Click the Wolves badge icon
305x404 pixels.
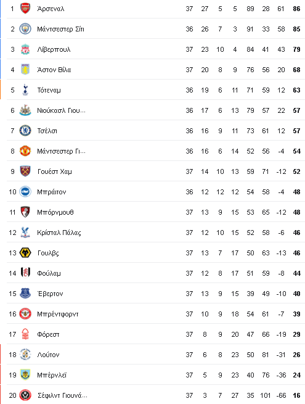(25, 253)
